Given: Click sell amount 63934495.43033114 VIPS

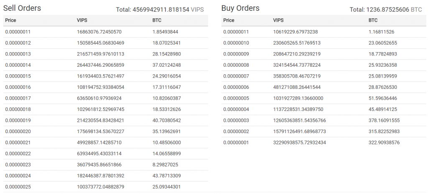Looking at the screenshot, I should [99, 154].
